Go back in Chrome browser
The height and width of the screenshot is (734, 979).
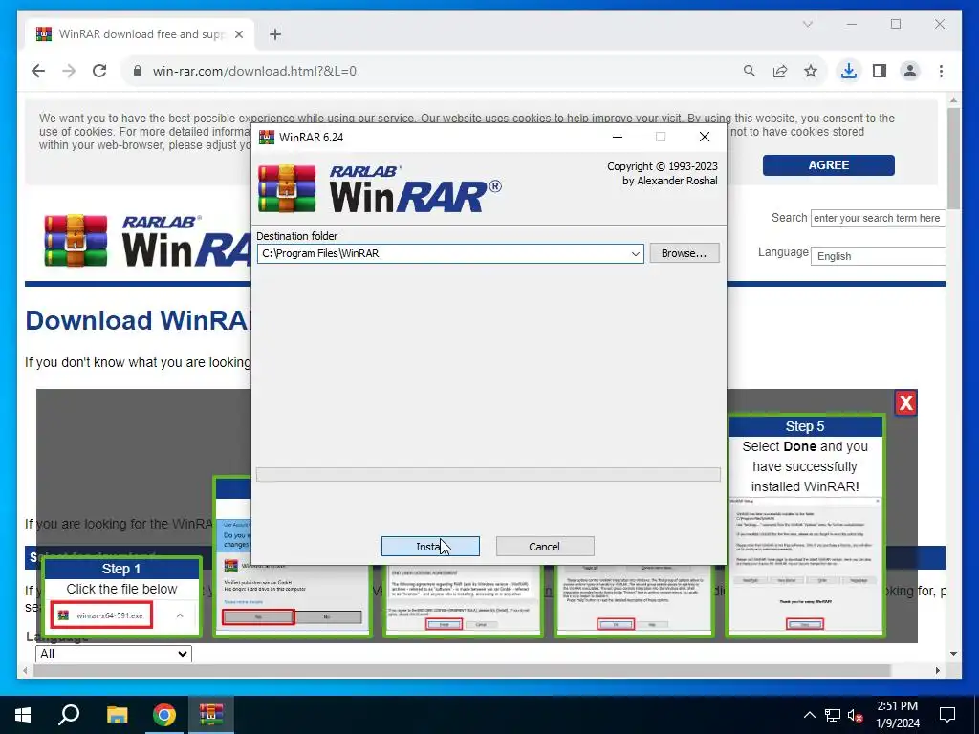(x=38, y=71)
